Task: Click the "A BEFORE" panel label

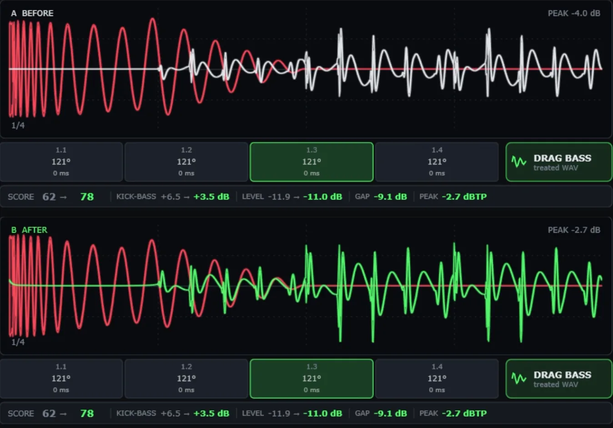Action: click(x=32, y=13)
